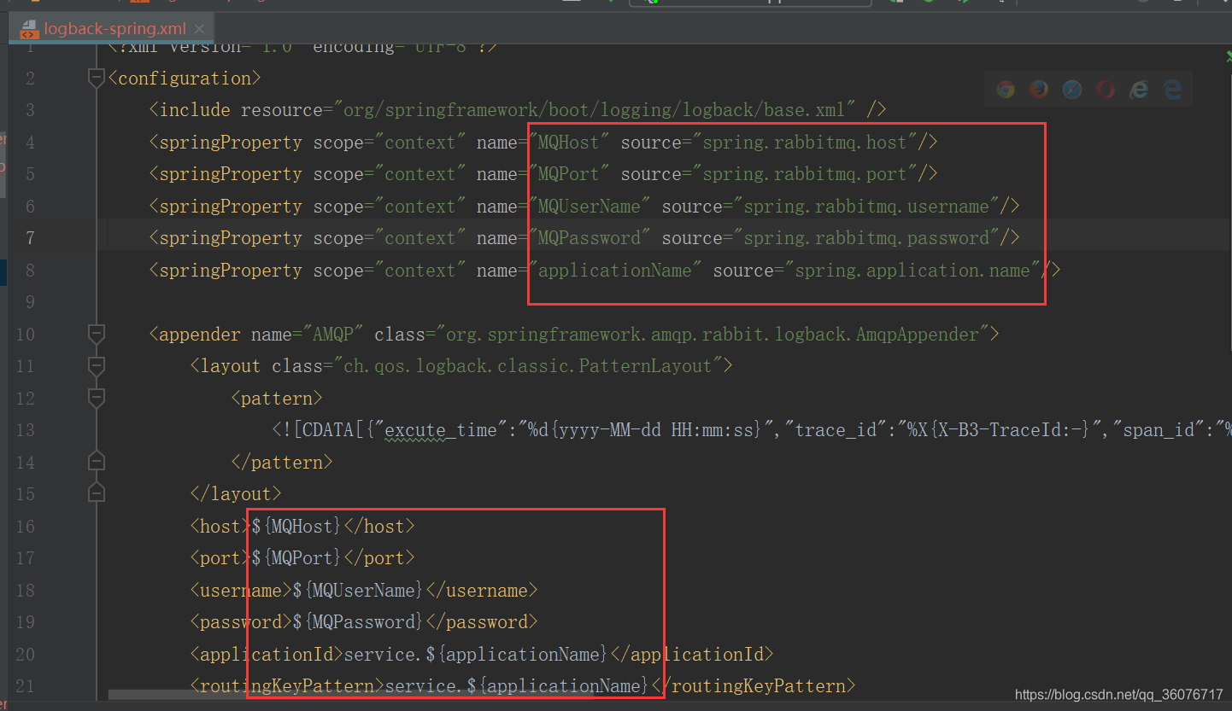Preview the page in Firefox

(x=1038, y=89)
